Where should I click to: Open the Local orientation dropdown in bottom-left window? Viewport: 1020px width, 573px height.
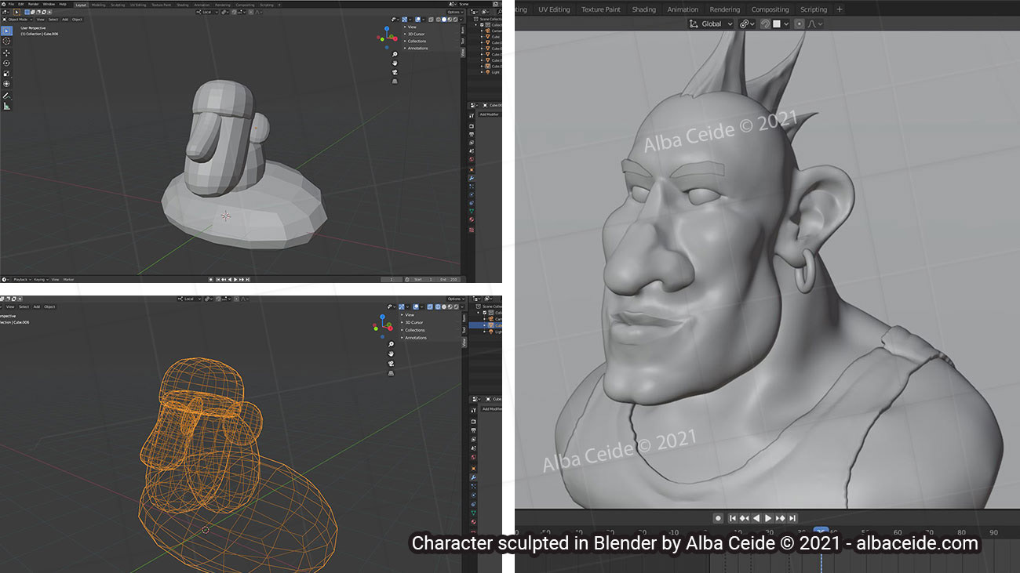pyautogui.click(x=189, y=299)
